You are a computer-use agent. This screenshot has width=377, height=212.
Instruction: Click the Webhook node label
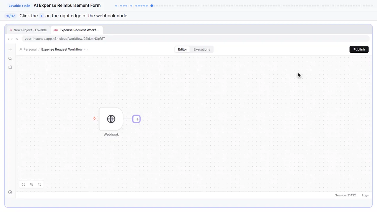pos(111,134)
